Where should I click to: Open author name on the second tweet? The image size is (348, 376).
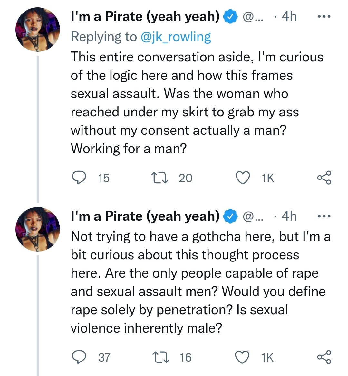(x=145, y=216)
